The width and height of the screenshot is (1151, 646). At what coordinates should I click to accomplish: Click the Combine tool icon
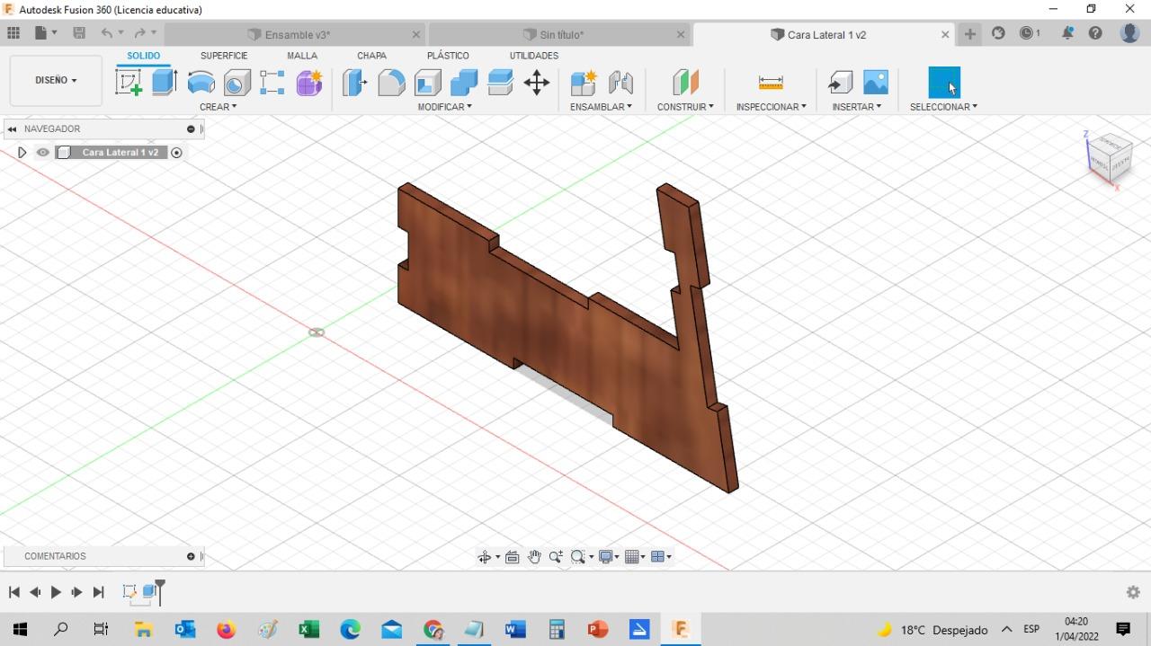tap(464, 83)
